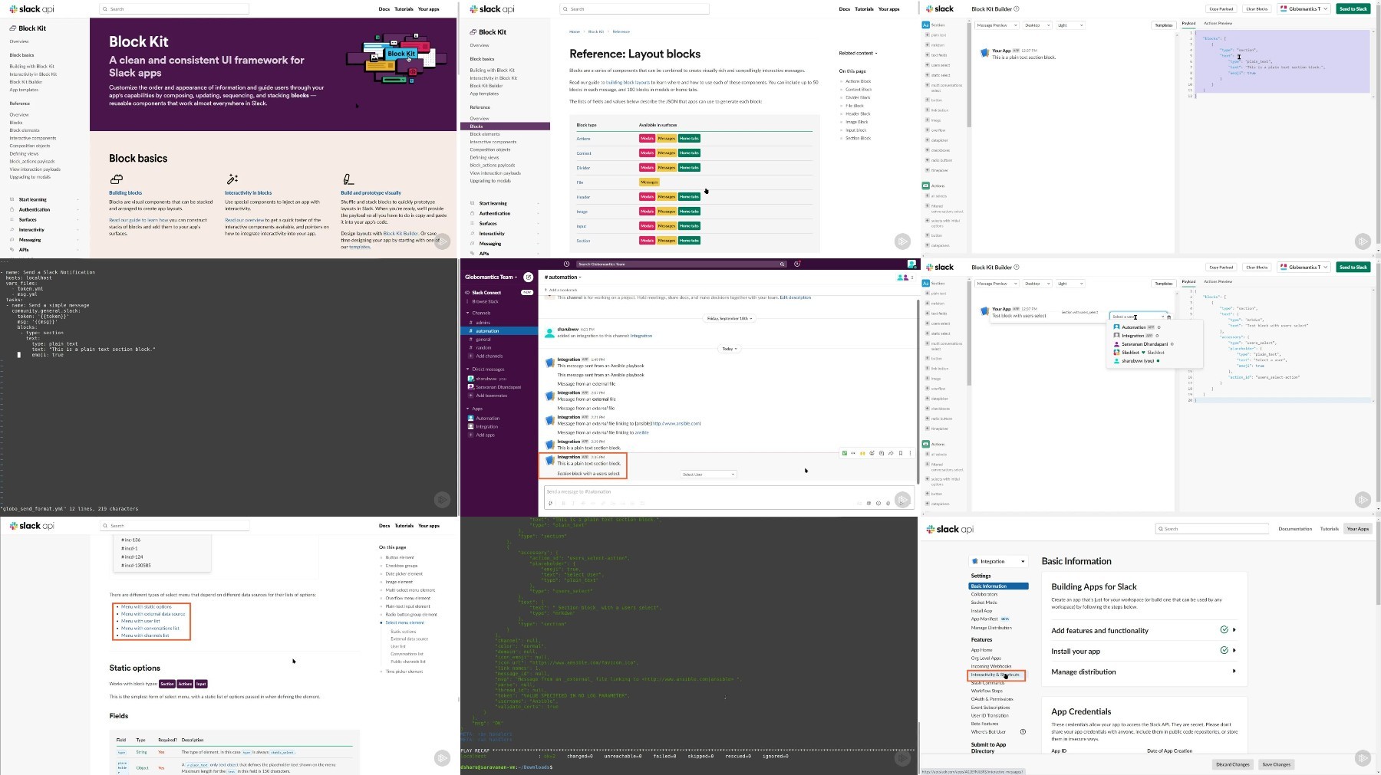
Task: Open the user avatar in Slack top bar
Action: pyautogui.click(x=911, y=264)
